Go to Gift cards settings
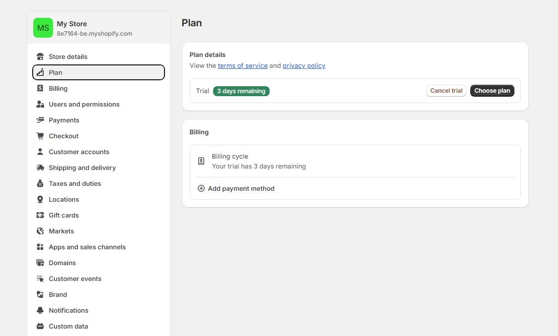Image resolution: width=558 pixels, height=336 pixels. [x=99, y=215]
